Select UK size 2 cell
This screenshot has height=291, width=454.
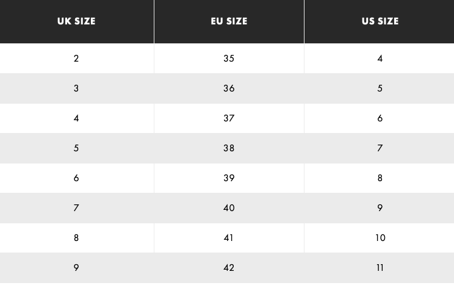76,59
